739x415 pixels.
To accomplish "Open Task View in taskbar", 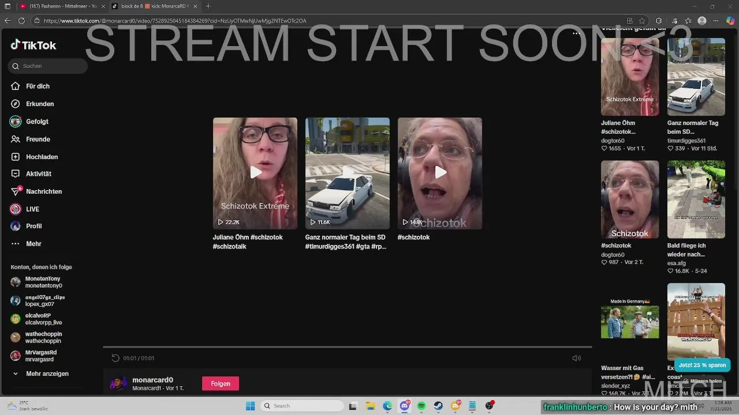I will (x=353, y=406).
